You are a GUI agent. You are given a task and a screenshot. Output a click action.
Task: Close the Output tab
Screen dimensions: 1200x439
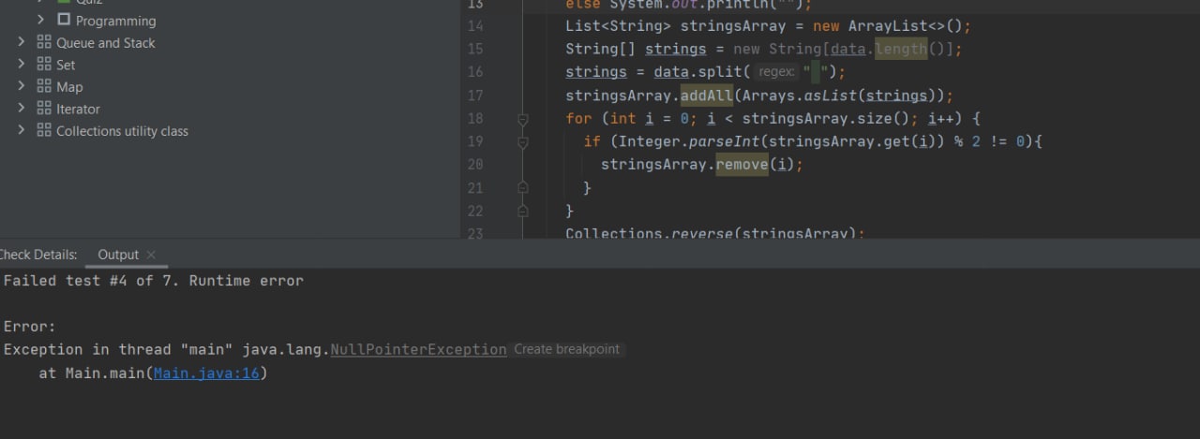151,255
